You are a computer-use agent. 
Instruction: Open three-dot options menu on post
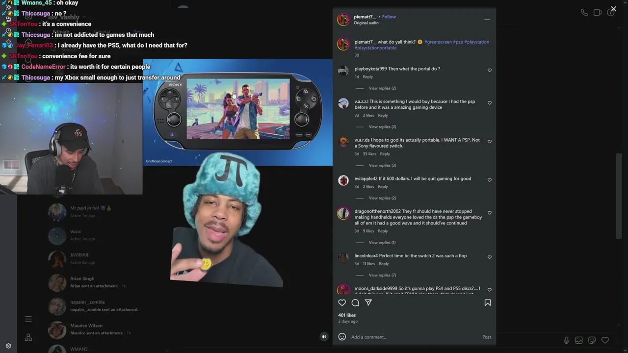pyautogui.click(x=487, y=19)
